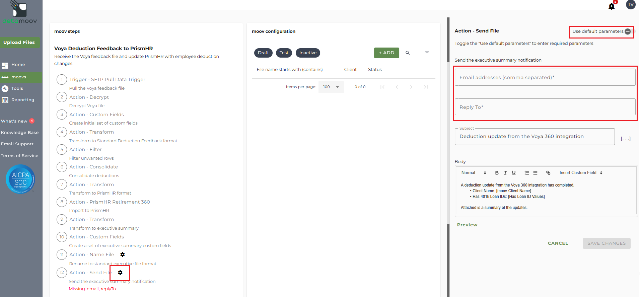Click the Reply To input field
This screenshot has width=640, height=297.
click(x=545, y=107)
